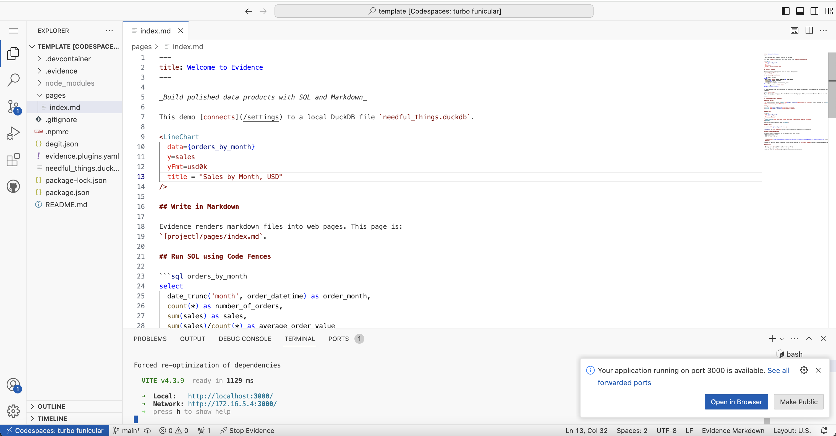
Task: Expand the OUTLINE section
Action: pos(74,406)
